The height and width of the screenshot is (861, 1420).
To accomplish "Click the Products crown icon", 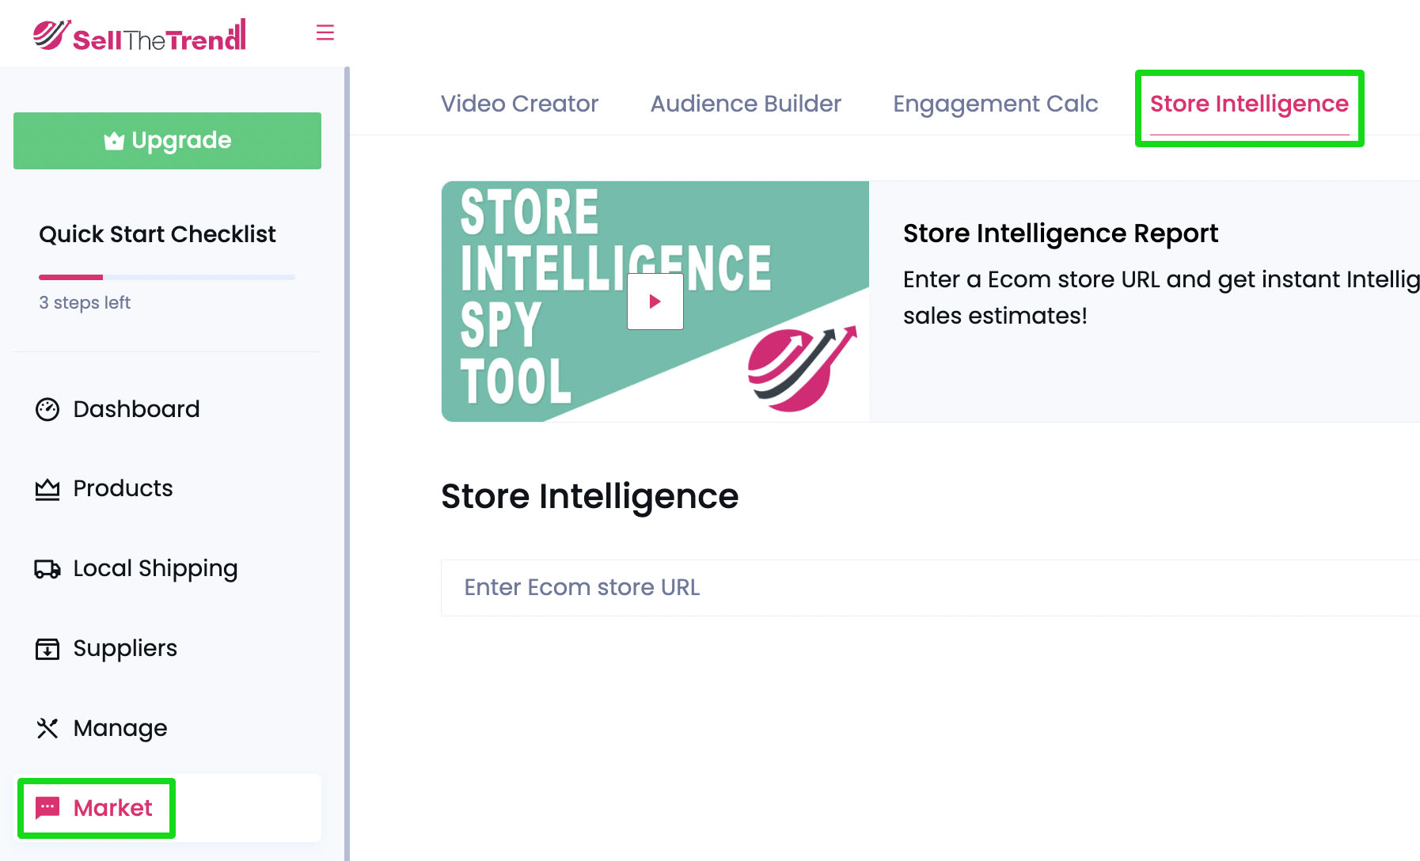I will (x=47, y=489).
